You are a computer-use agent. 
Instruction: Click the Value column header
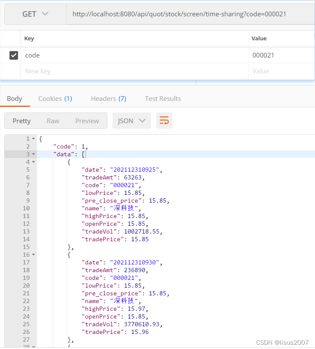click(259, 39)
